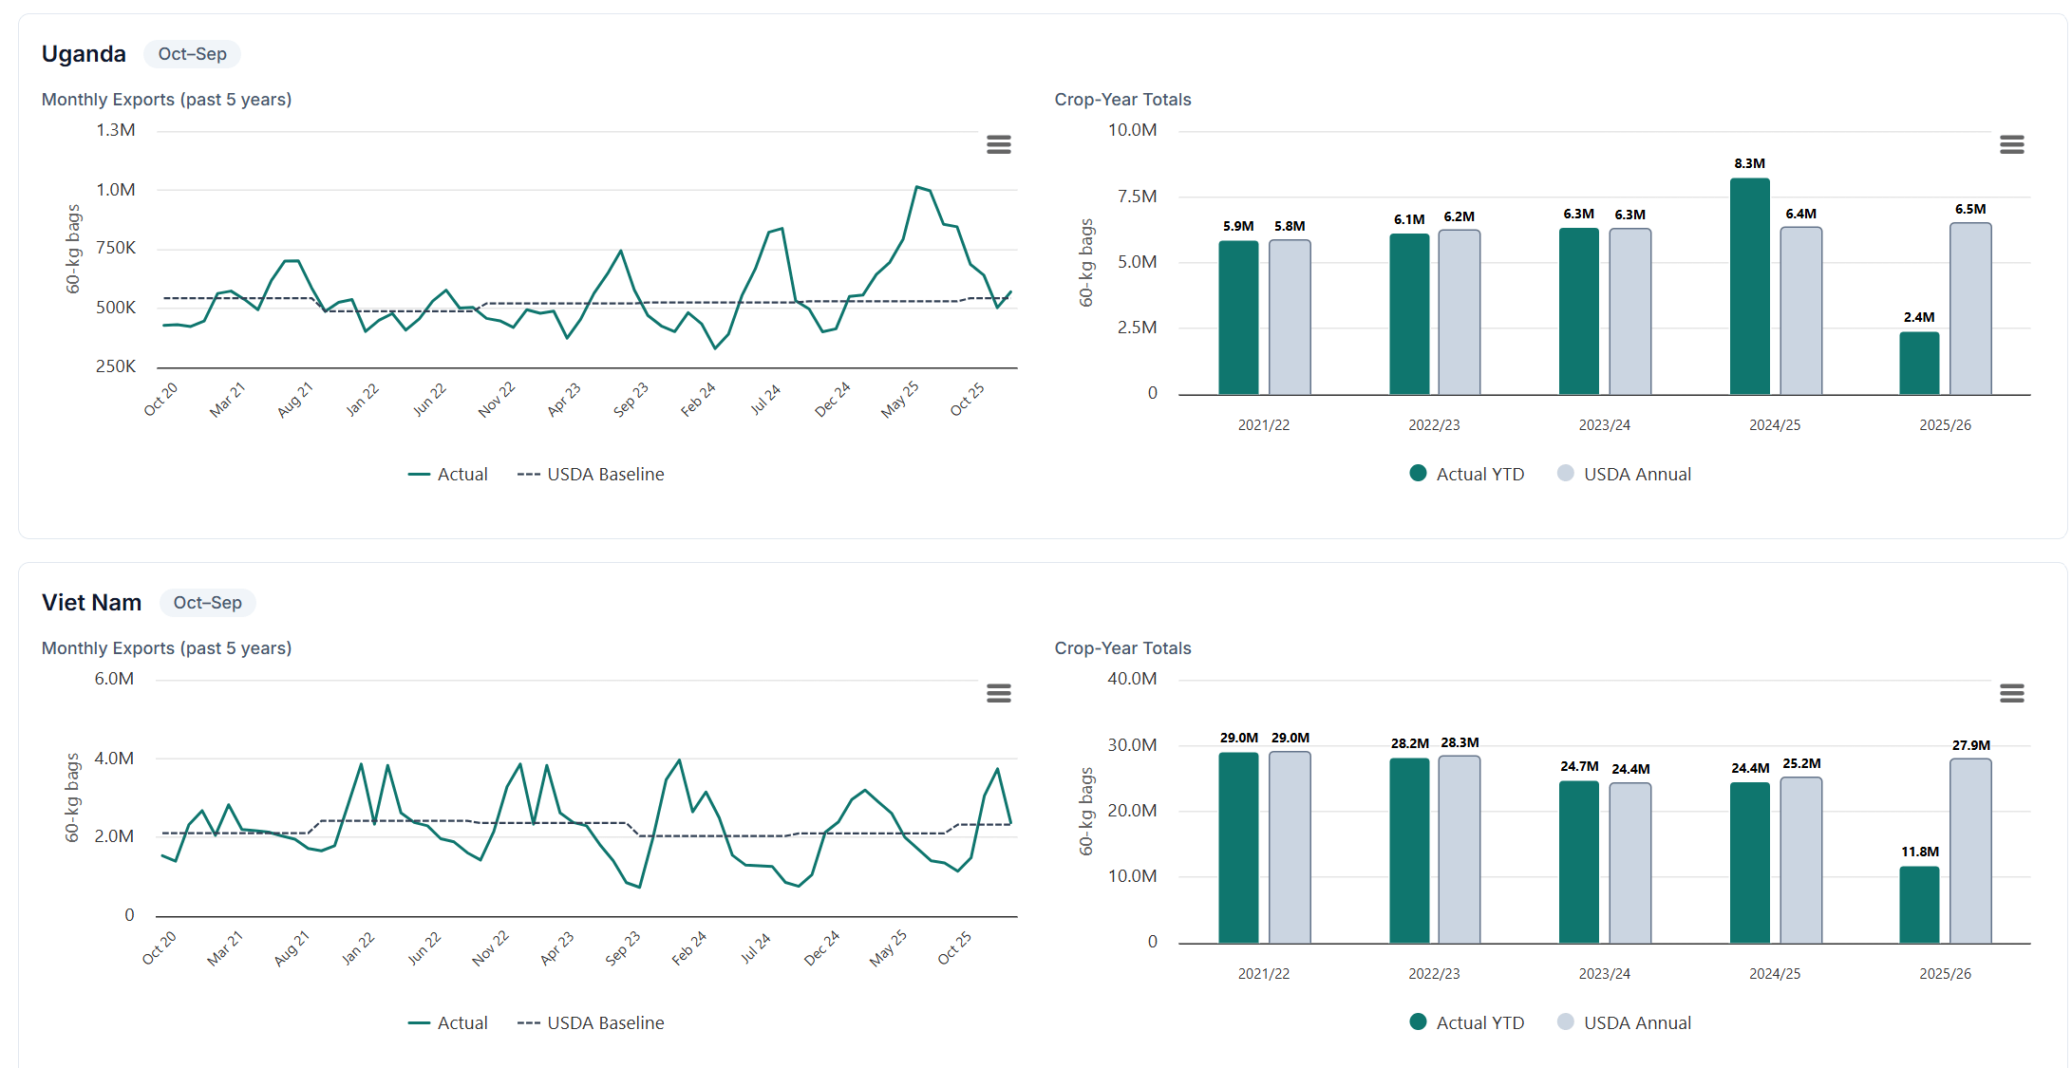Click Uganda 2024/25 Actual YTD 8.3M bar
Viewport: 2072px width, 1068px height.
coord(1749,287)
